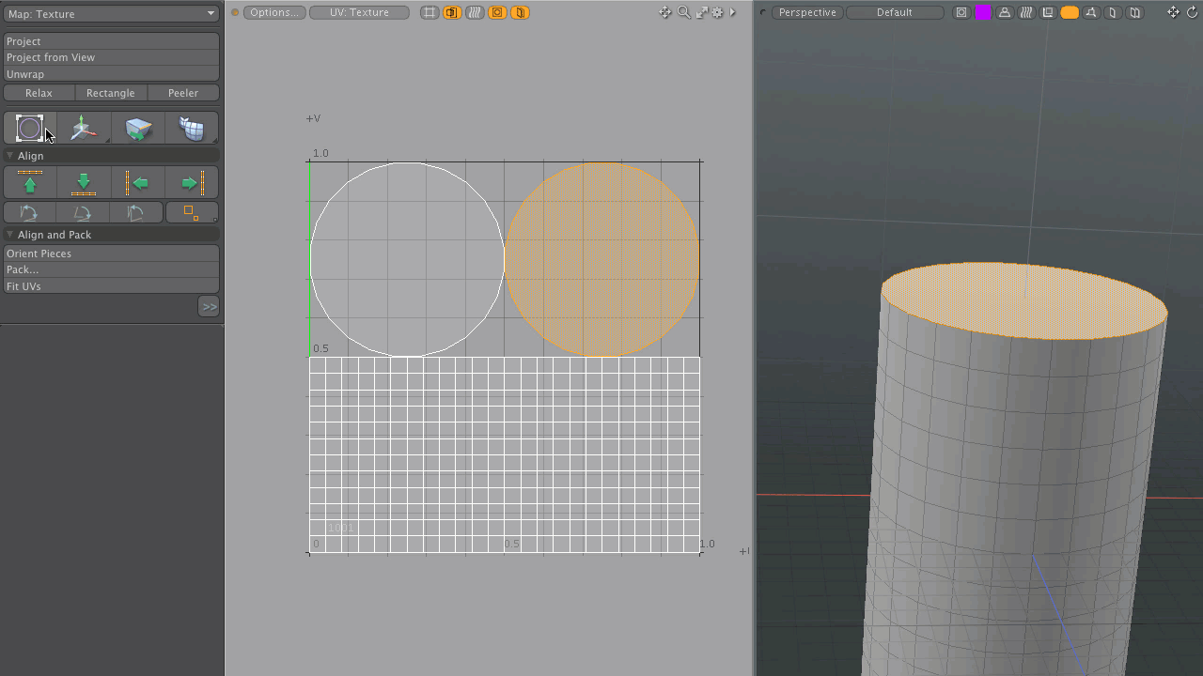This screenshot has height=676, width=1203.
Task: Click the zoom magnifier icon in UV view
Action: [x=684, y=12]
